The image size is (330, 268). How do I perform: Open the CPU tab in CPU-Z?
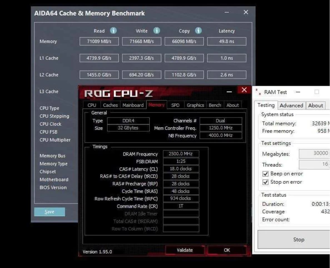92,105
